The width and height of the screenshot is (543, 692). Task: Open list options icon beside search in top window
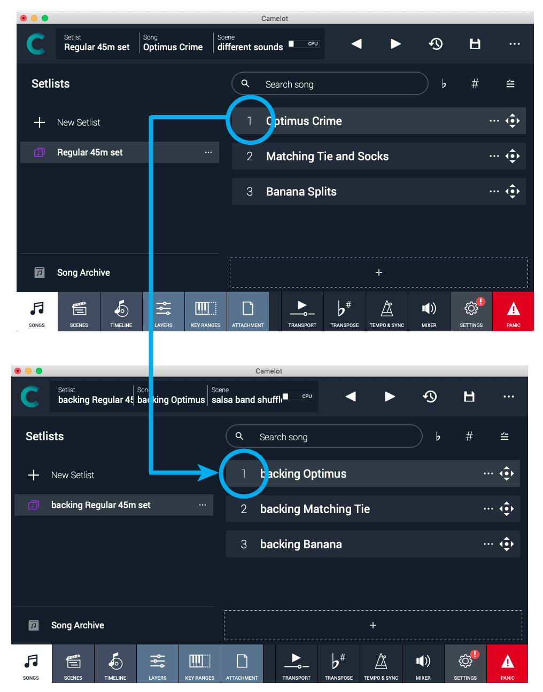[x=510, y=84]
